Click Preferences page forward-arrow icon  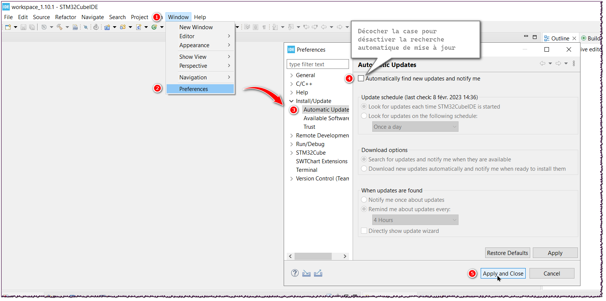[558, 63]
